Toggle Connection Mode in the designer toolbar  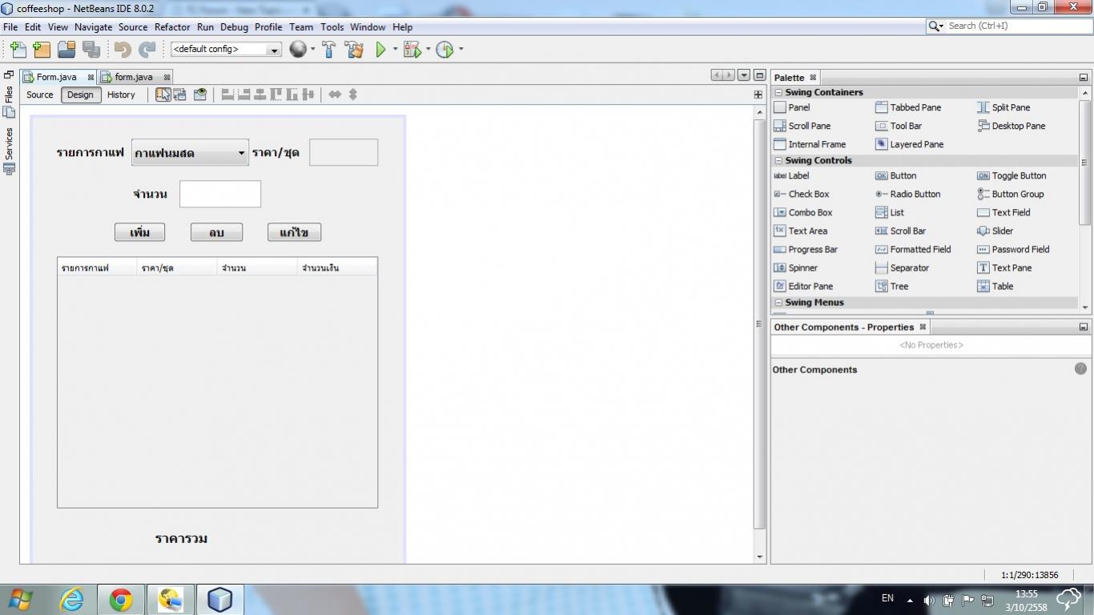180,94
